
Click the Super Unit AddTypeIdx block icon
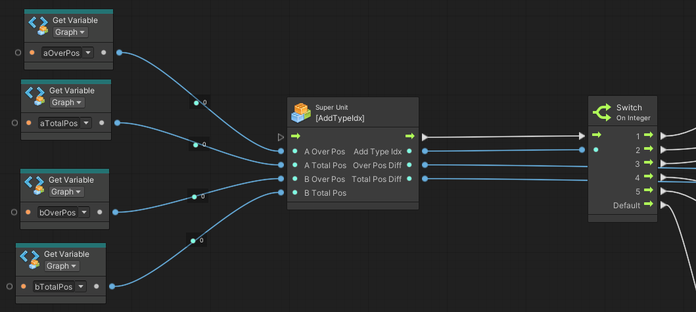coord(300,113)
